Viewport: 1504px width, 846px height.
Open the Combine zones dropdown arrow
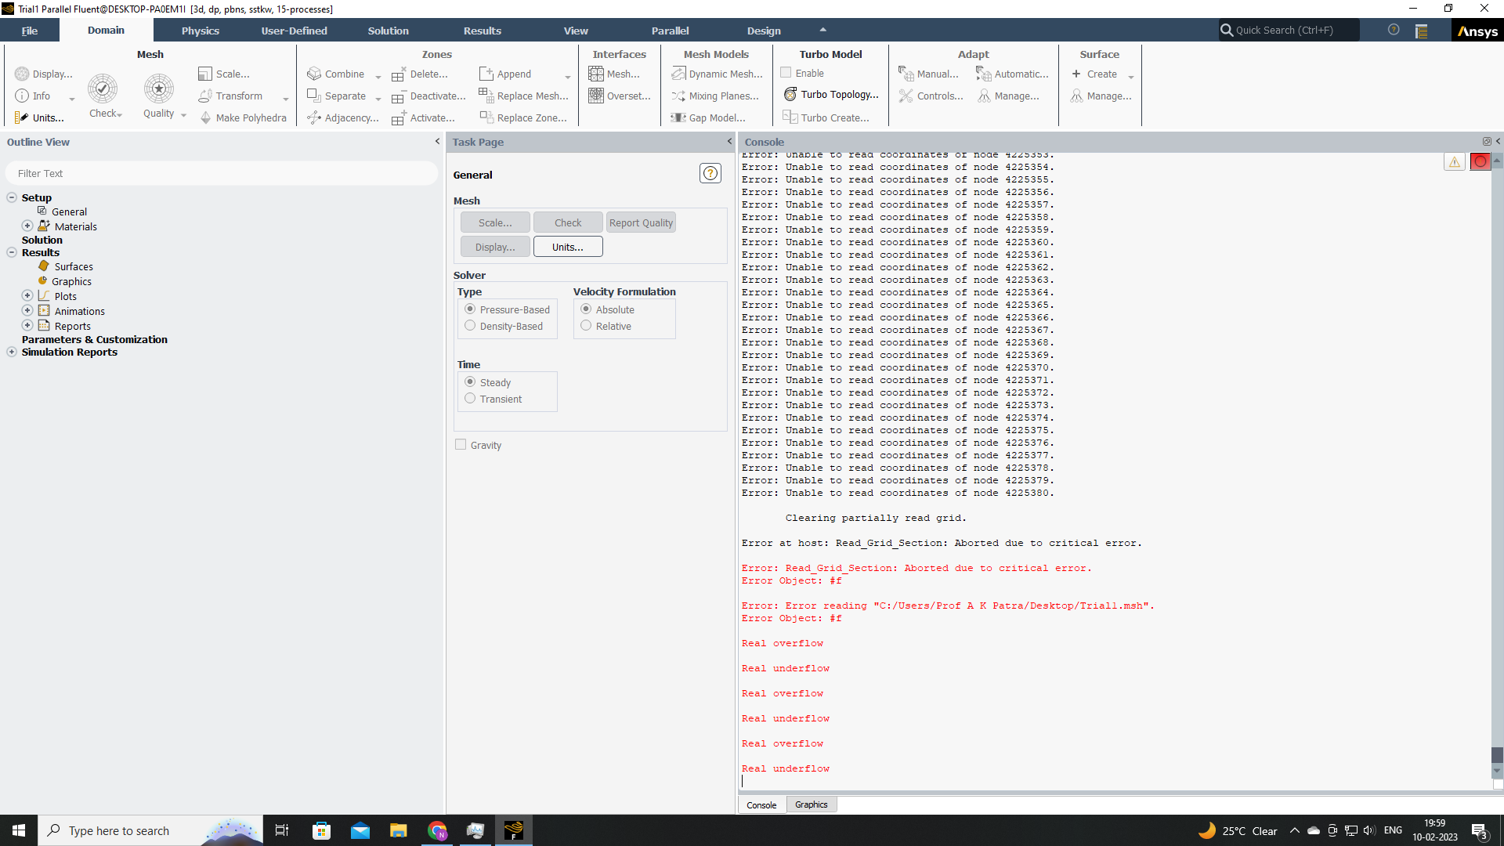[378, 76]
